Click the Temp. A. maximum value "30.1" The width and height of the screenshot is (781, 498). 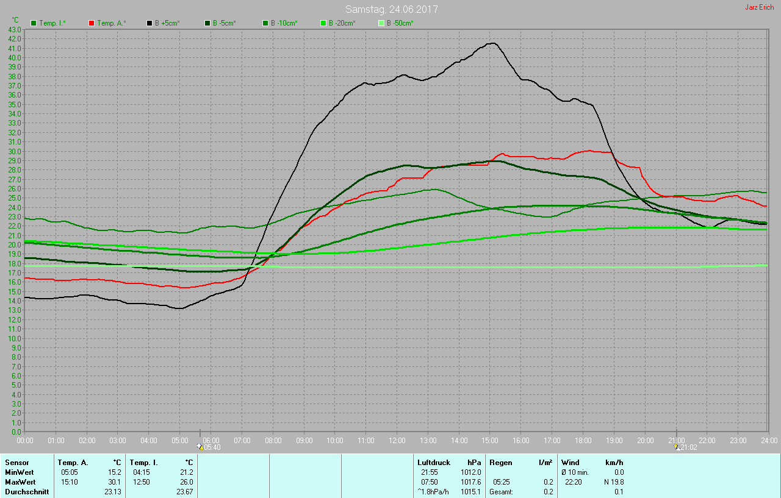pyautogui.click(x=115, y=482)
